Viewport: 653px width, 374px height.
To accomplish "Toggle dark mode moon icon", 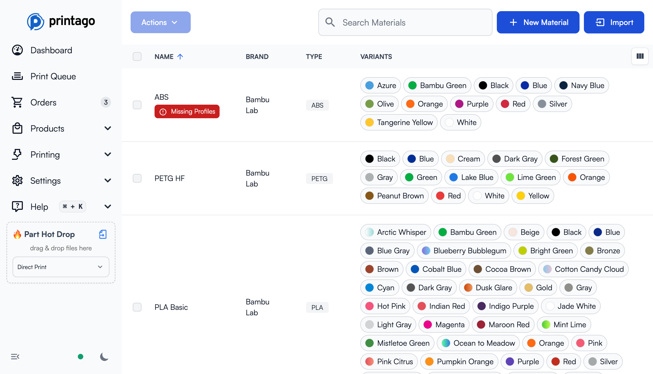I will click(x=104, y=357).
